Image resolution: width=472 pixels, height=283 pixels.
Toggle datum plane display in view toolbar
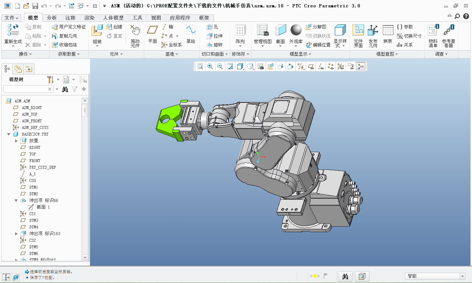(311, 66)
